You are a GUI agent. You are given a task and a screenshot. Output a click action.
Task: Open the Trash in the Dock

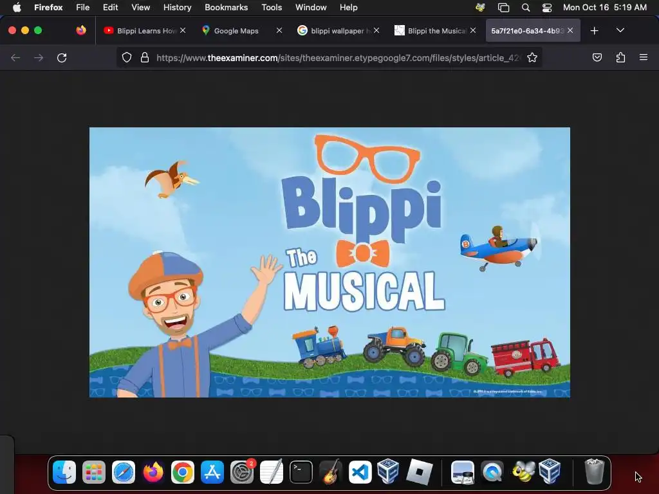click(x=594, y=471)
